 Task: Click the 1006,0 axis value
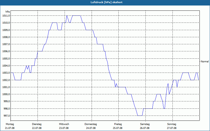pos(6,51)
